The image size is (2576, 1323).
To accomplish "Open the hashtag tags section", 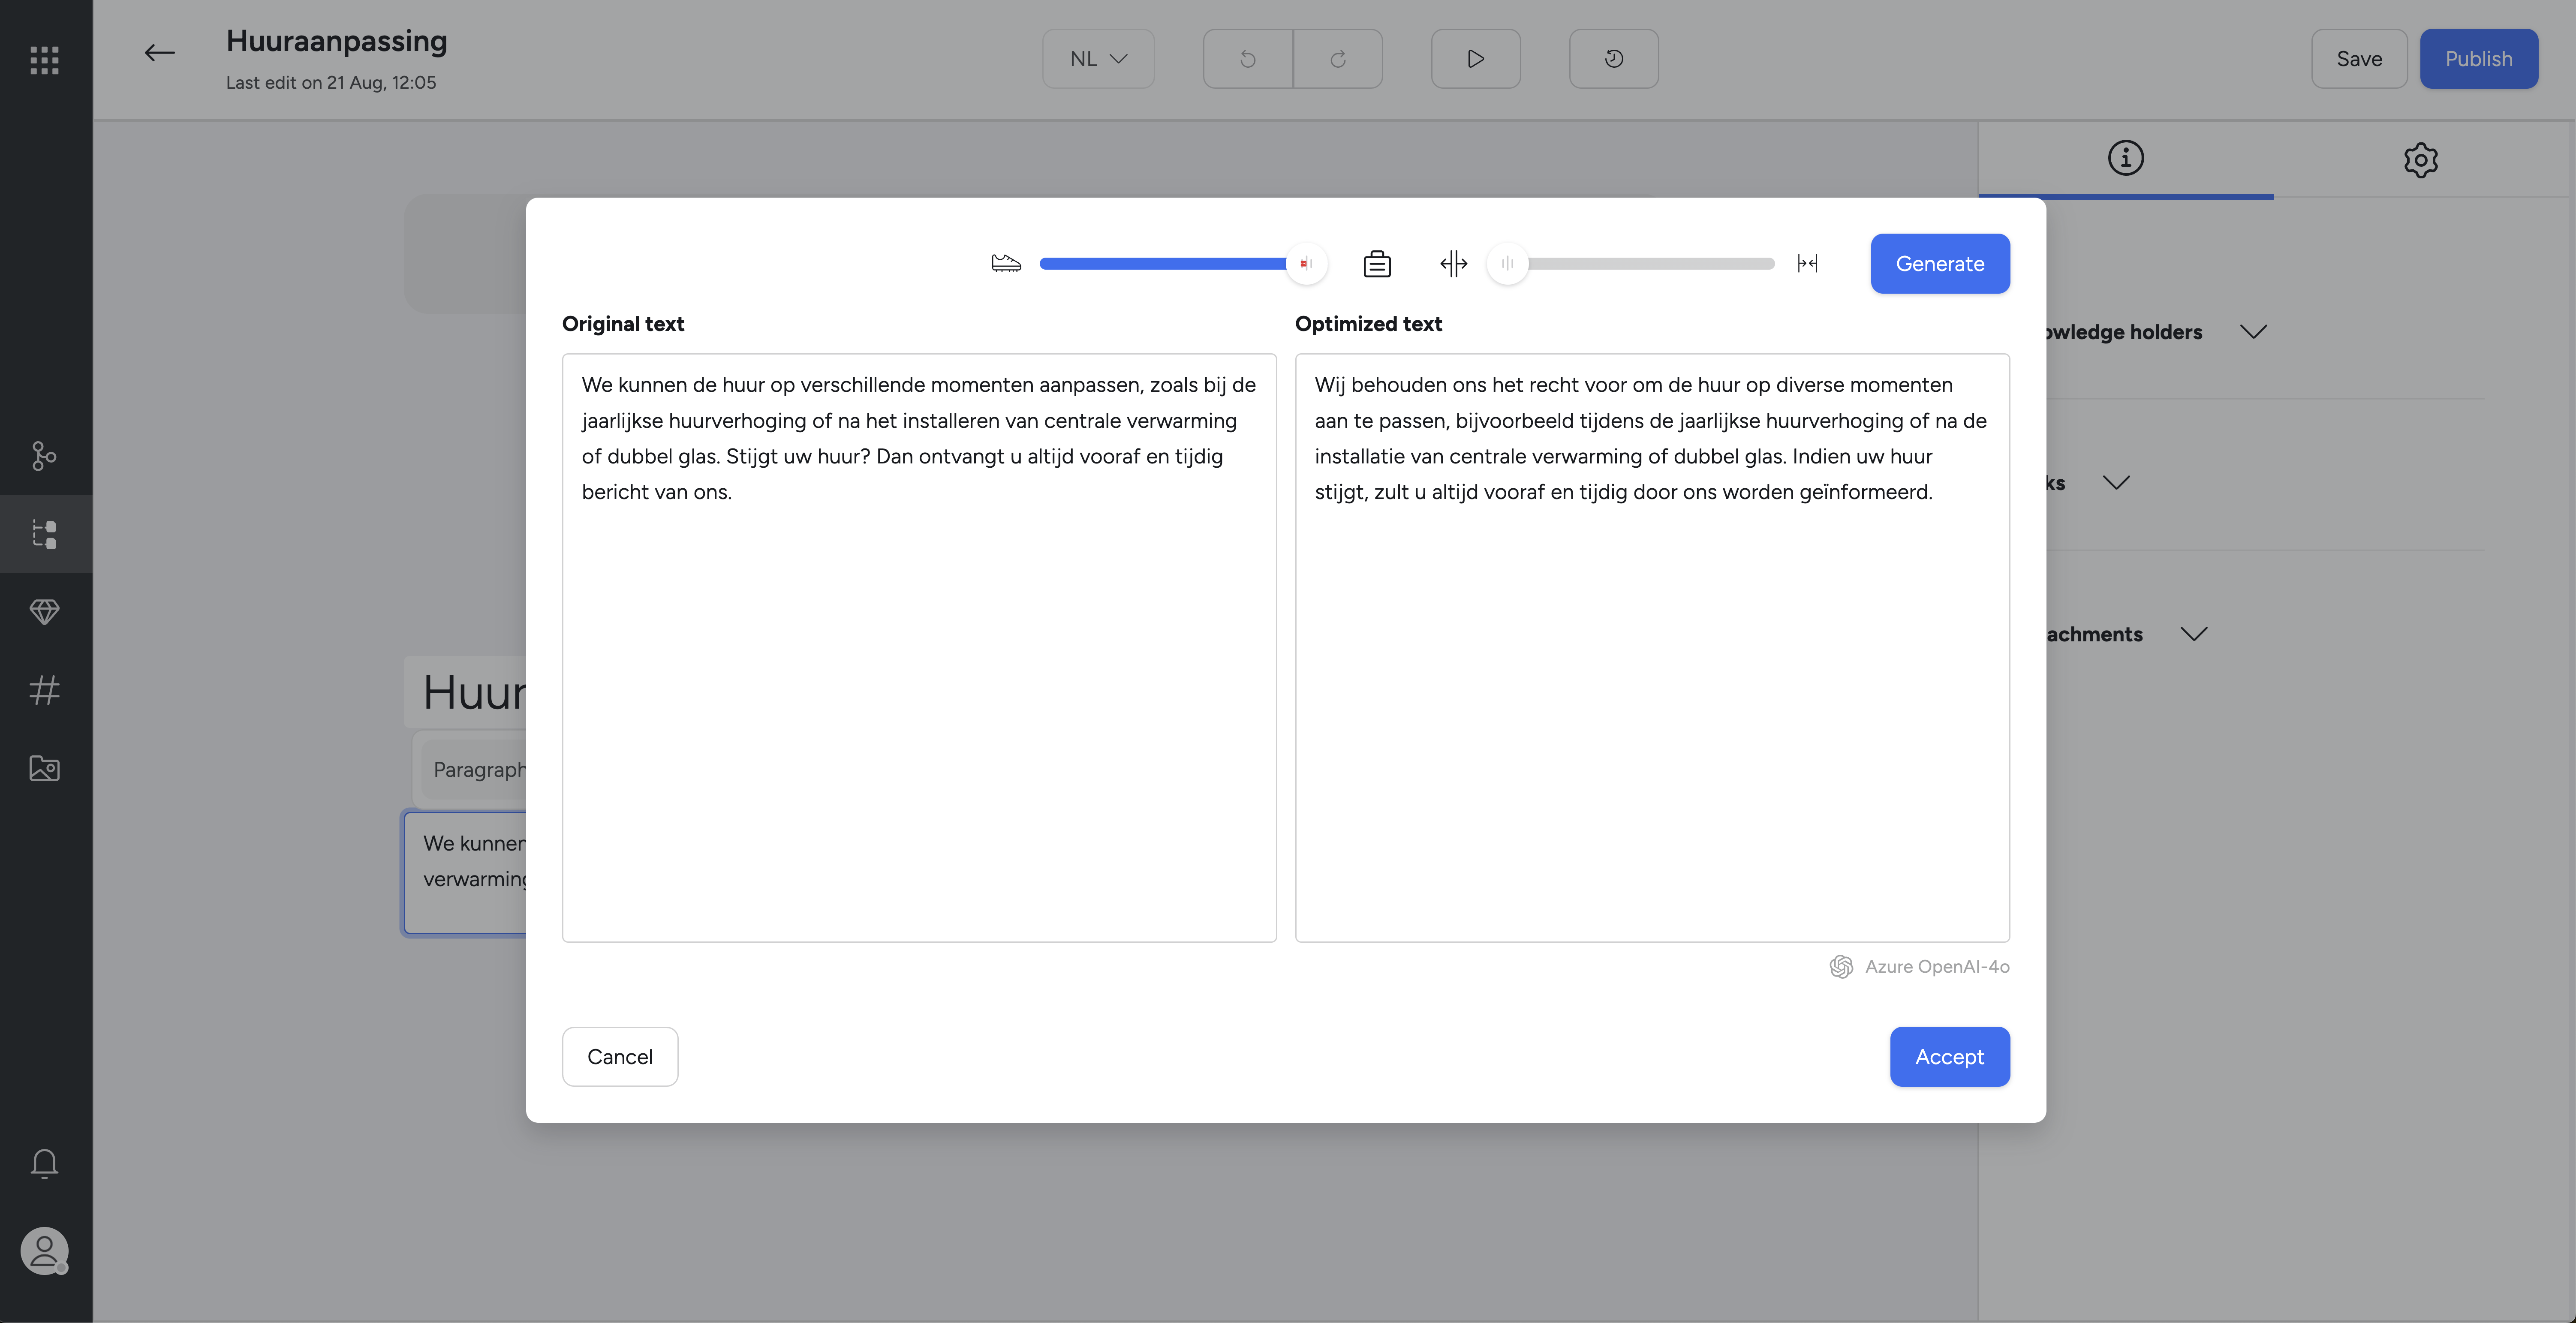I will point(44,690).
